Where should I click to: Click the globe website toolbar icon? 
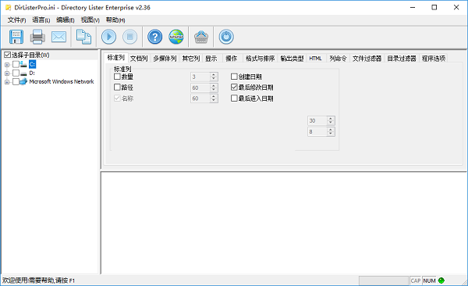pos(176,37)
